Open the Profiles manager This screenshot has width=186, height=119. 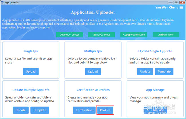point(105,110)
